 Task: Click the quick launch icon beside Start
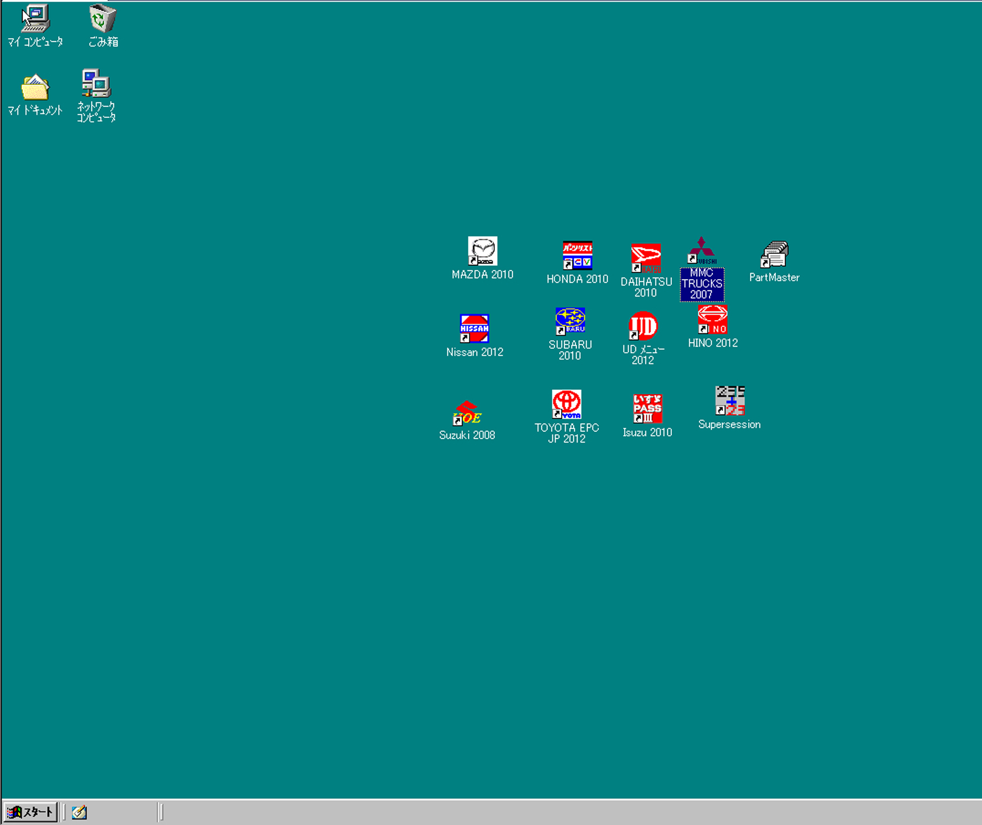pos(79,812)
